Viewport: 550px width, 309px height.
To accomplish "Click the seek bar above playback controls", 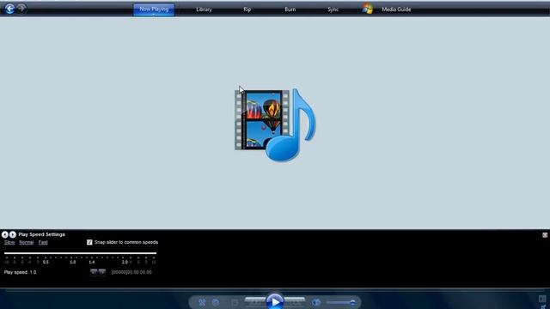I will point(275,290).
